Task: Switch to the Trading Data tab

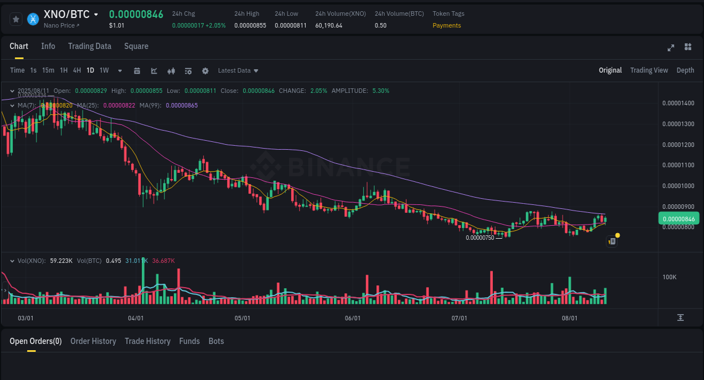Action: pos(90,46)
